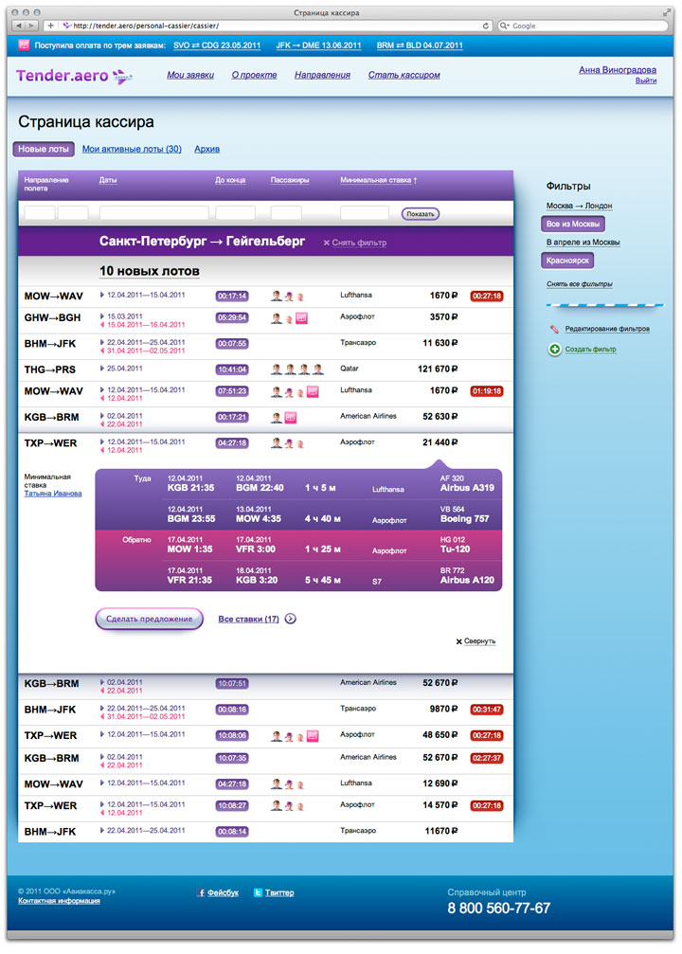Open Мои активные лоты (30) tab
This screenshot has height=954, width=682.
[132, 149]
